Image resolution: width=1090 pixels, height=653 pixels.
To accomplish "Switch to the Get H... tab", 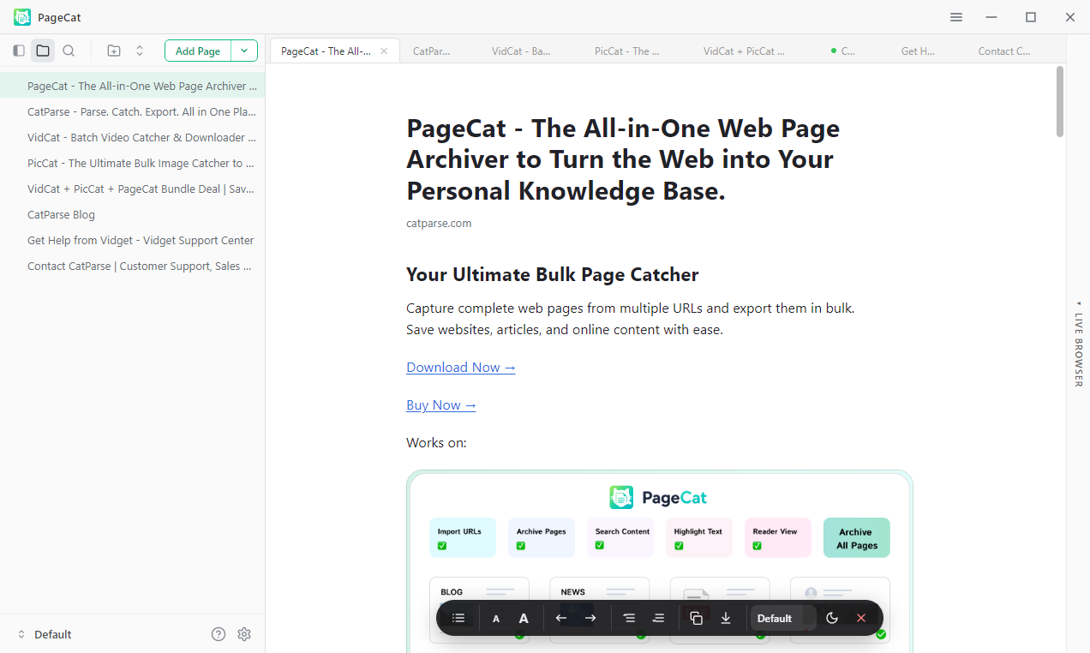I will click(x=918, y=51).
